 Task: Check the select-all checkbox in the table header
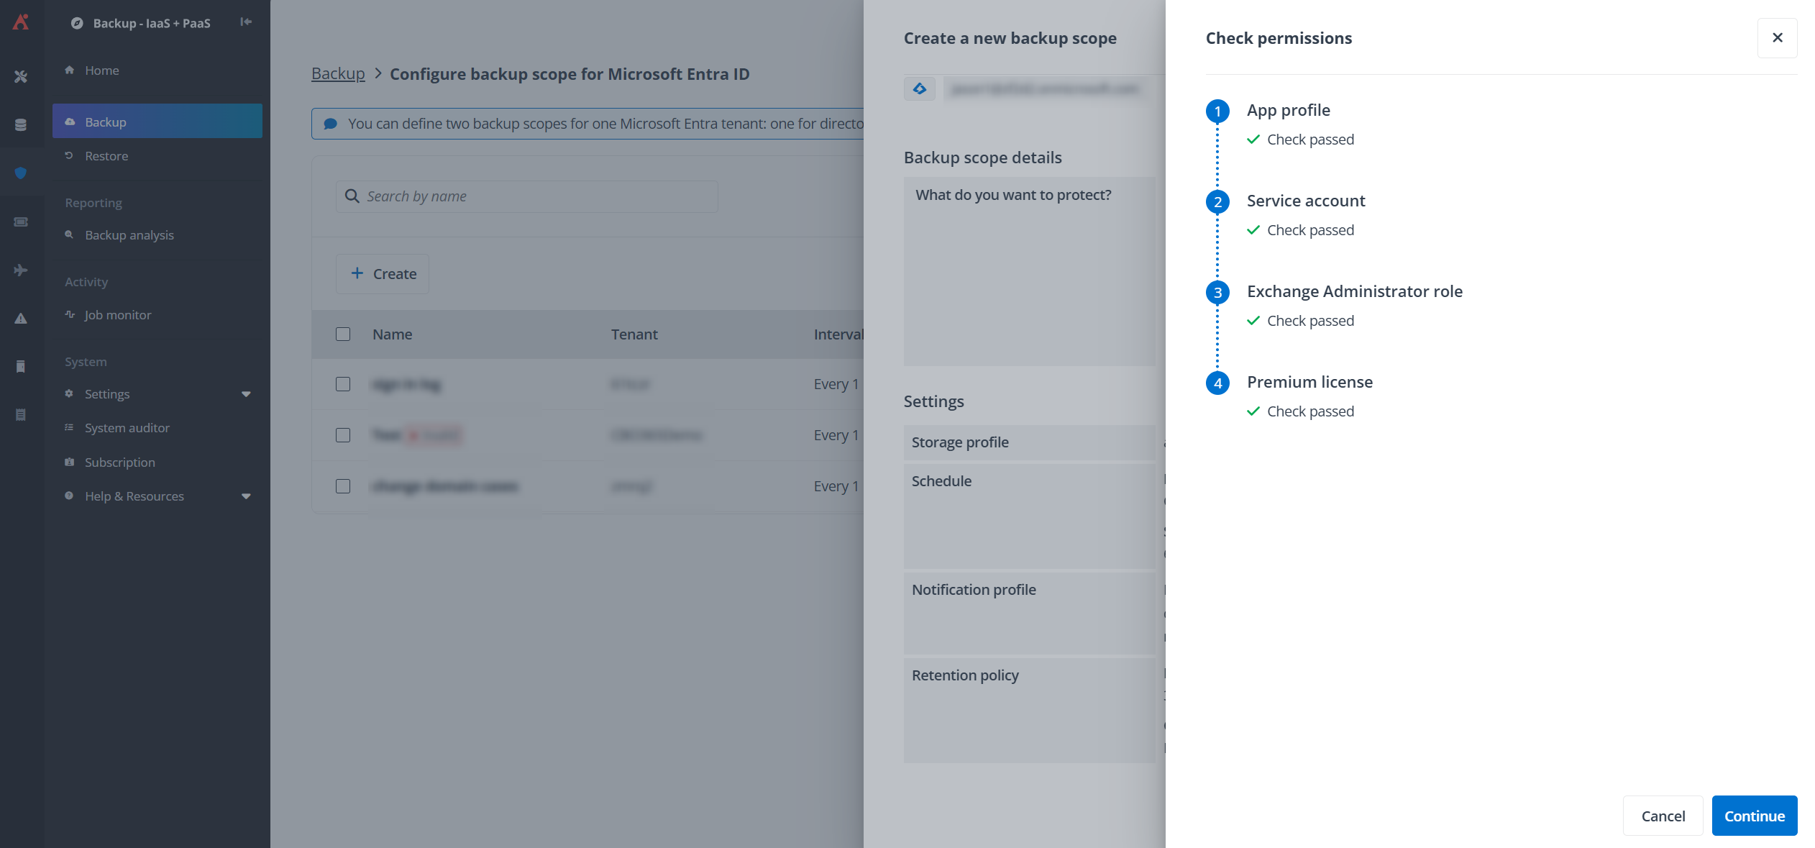point(343,334)
